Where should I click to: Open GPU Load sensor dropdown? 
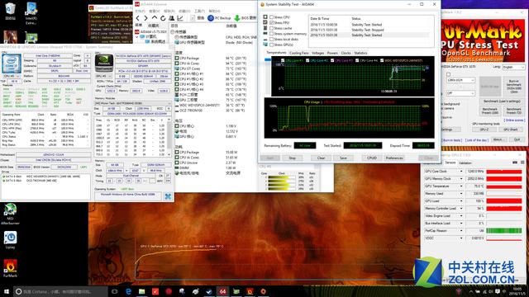coord(461,201)
